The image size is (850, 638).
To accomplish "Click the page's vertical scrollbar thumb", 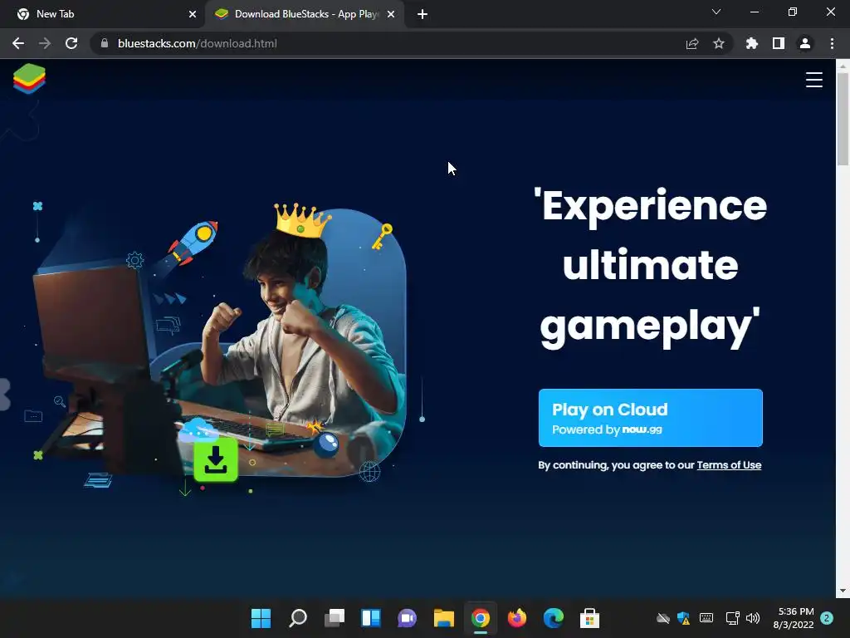I will coord(843,118).
